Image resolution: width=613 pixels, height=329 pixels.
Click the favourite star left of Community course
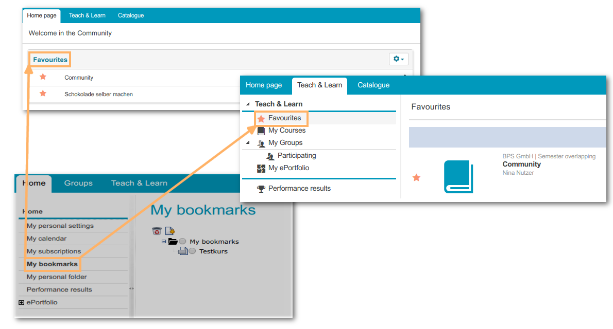417,177
